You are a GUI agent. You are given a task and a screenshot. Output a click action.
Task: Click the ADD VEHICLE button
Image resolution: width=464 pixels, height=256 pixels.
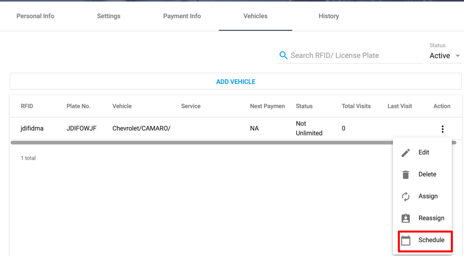tap(236, 81)
